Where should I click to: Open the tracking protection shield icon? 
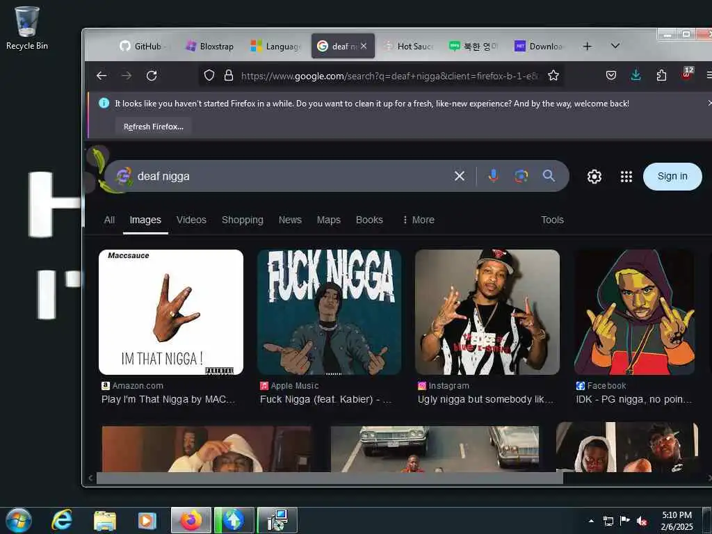coord(209,75)
